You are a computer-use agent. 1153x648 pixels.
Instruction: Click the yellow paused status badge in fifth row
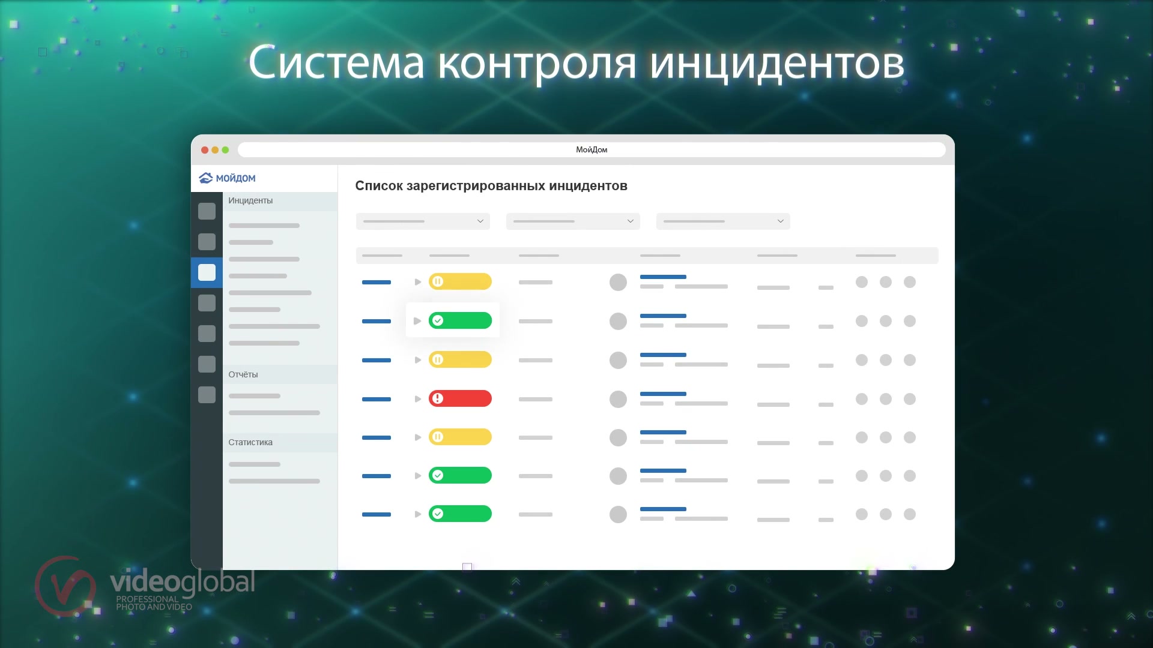coord(460,437)
